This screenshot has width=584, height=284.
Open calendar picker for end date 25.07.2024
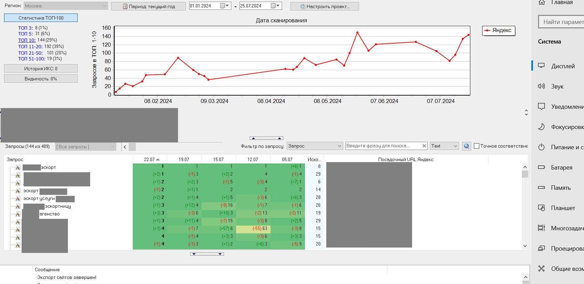(276, 6)
